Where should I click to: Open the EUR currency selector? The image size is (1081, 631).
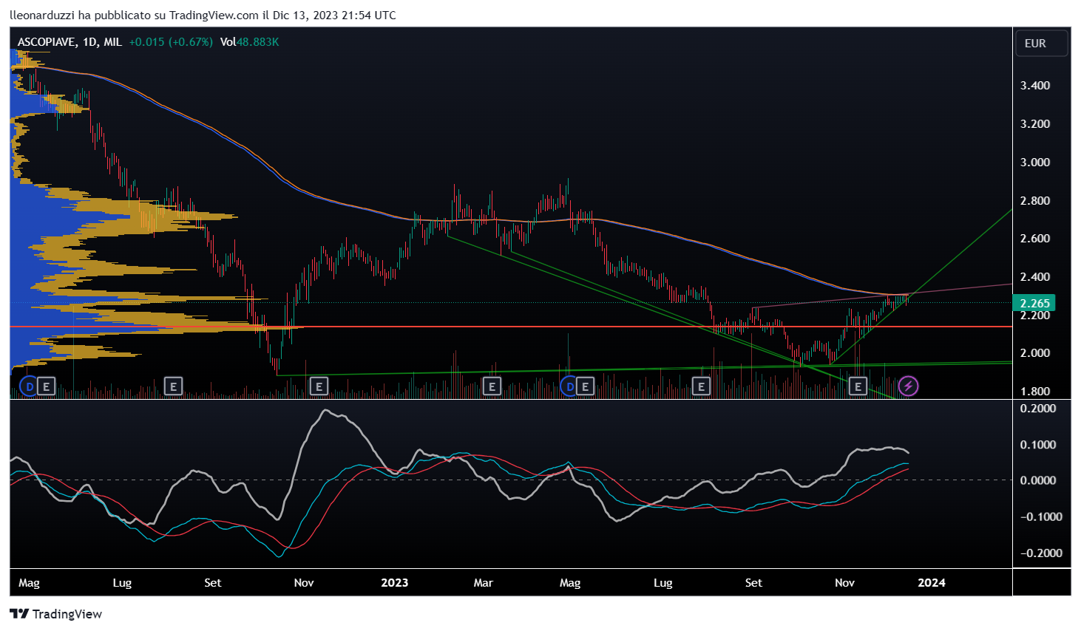point(1041,44)
